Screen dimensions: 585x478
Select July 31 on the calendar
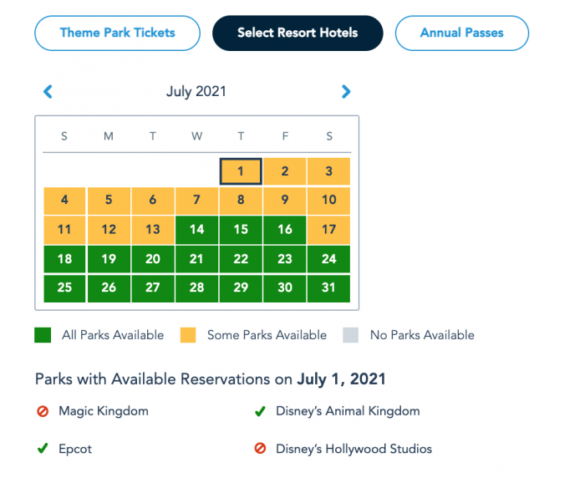tap(329, 287)
